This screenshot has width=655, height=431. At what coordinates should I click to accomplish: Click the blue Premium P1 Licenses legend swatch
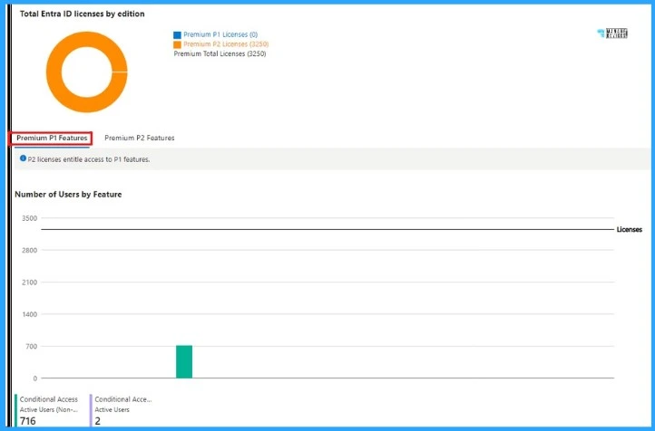[177, 35]
